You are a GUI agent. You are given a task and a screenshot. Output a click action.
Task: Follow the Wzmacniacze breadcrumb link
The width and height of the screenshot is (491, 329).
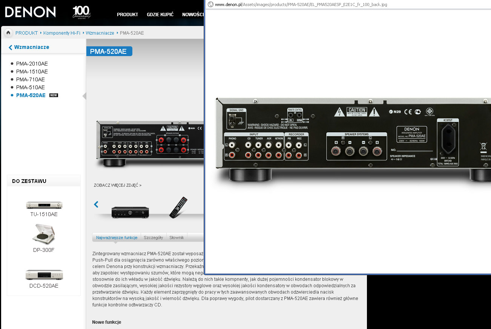(100, 33)
